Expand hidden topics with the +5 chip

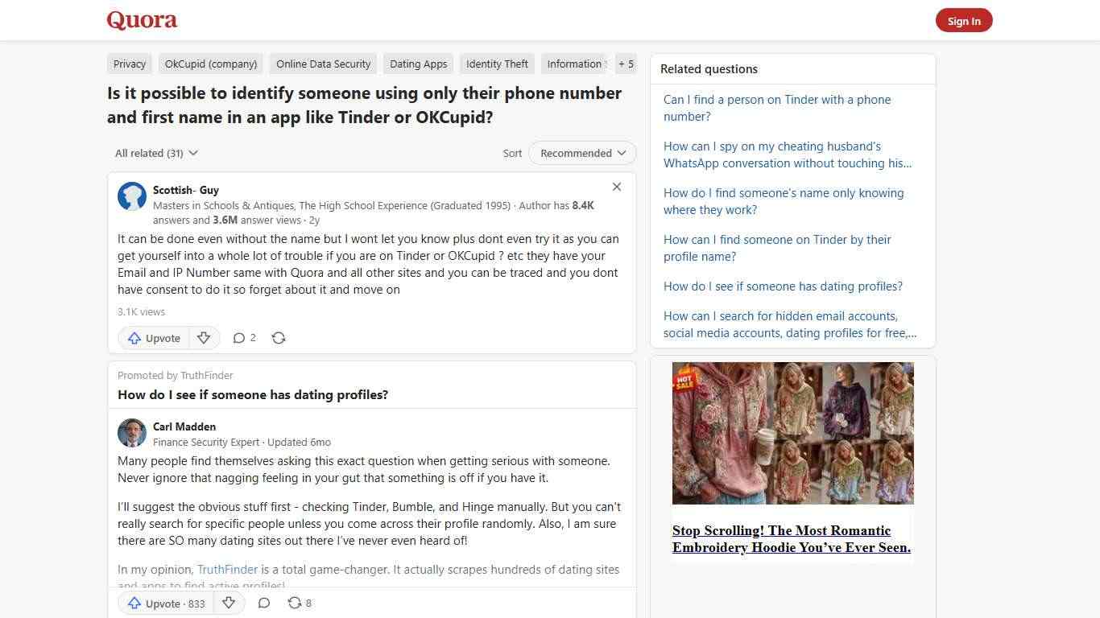[x=626, y=64]
